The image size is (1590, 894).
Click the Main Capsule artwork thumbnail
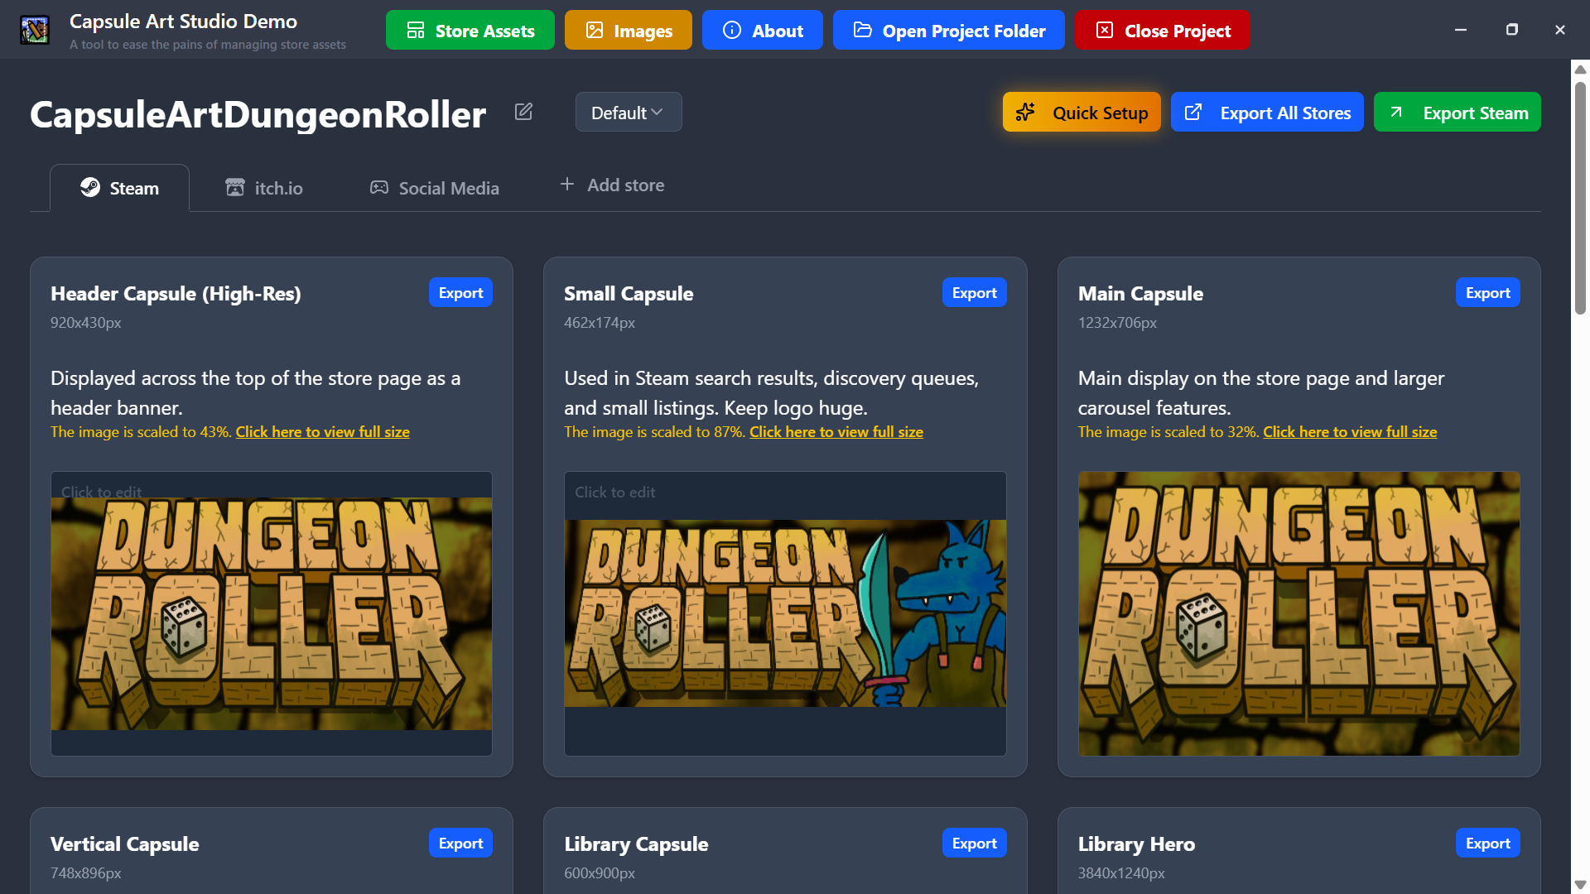pos(1298,613)
